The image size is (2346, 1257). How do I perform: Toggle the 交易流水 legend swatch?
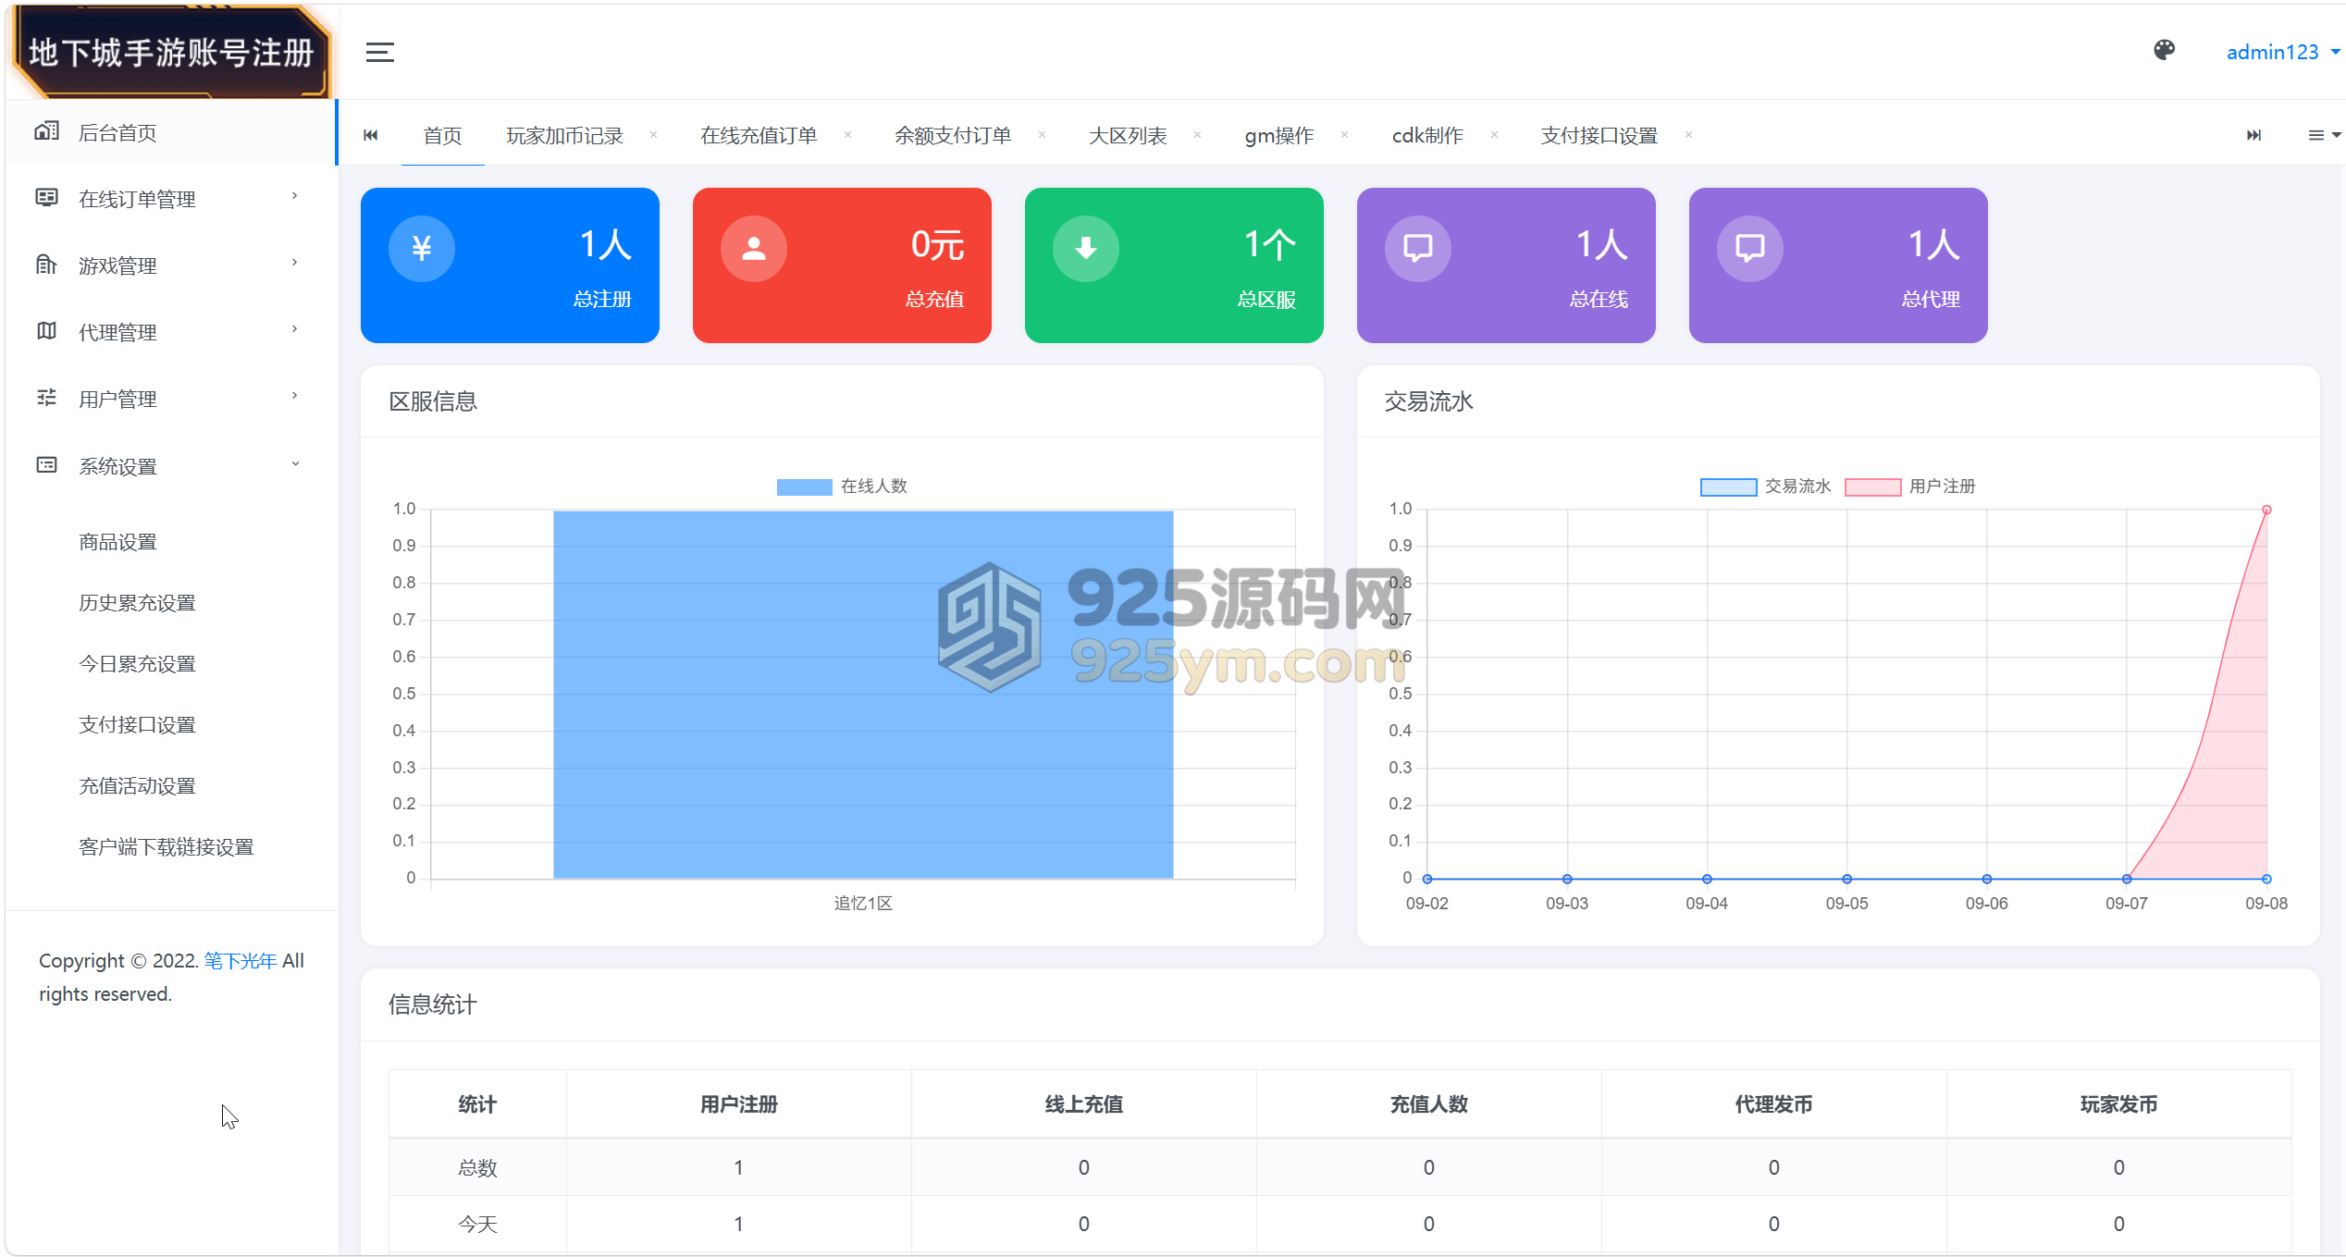1728,487
